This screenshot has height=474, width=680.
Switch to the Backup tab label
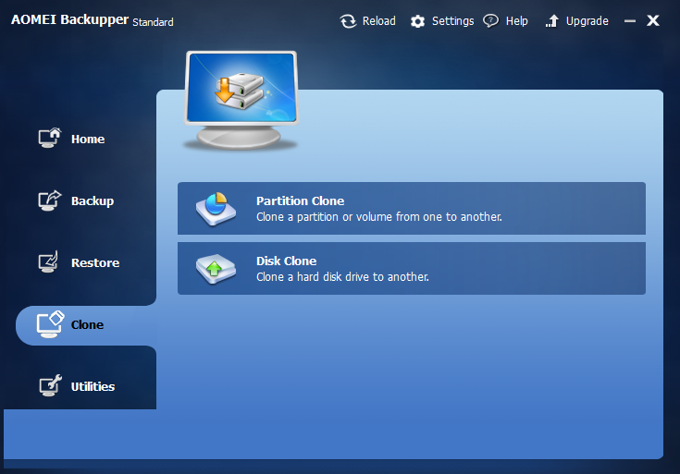click(x=93, y=201)
